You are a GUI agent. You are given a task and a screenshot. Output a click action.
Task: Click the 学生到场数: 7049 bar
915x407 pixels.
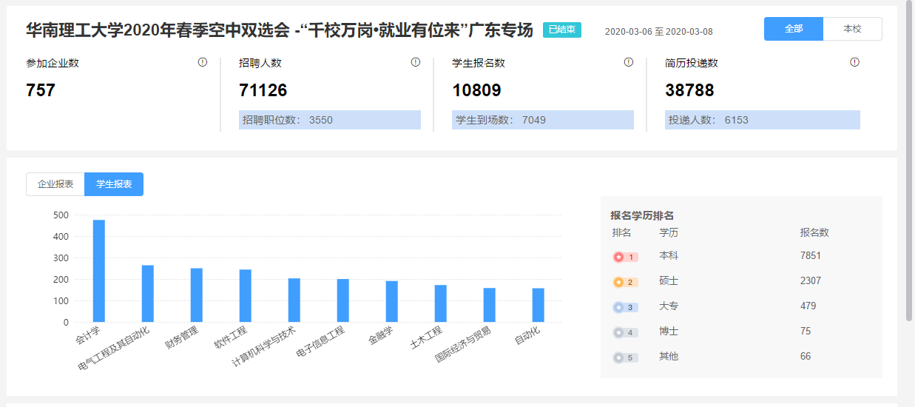coord(543,120)
